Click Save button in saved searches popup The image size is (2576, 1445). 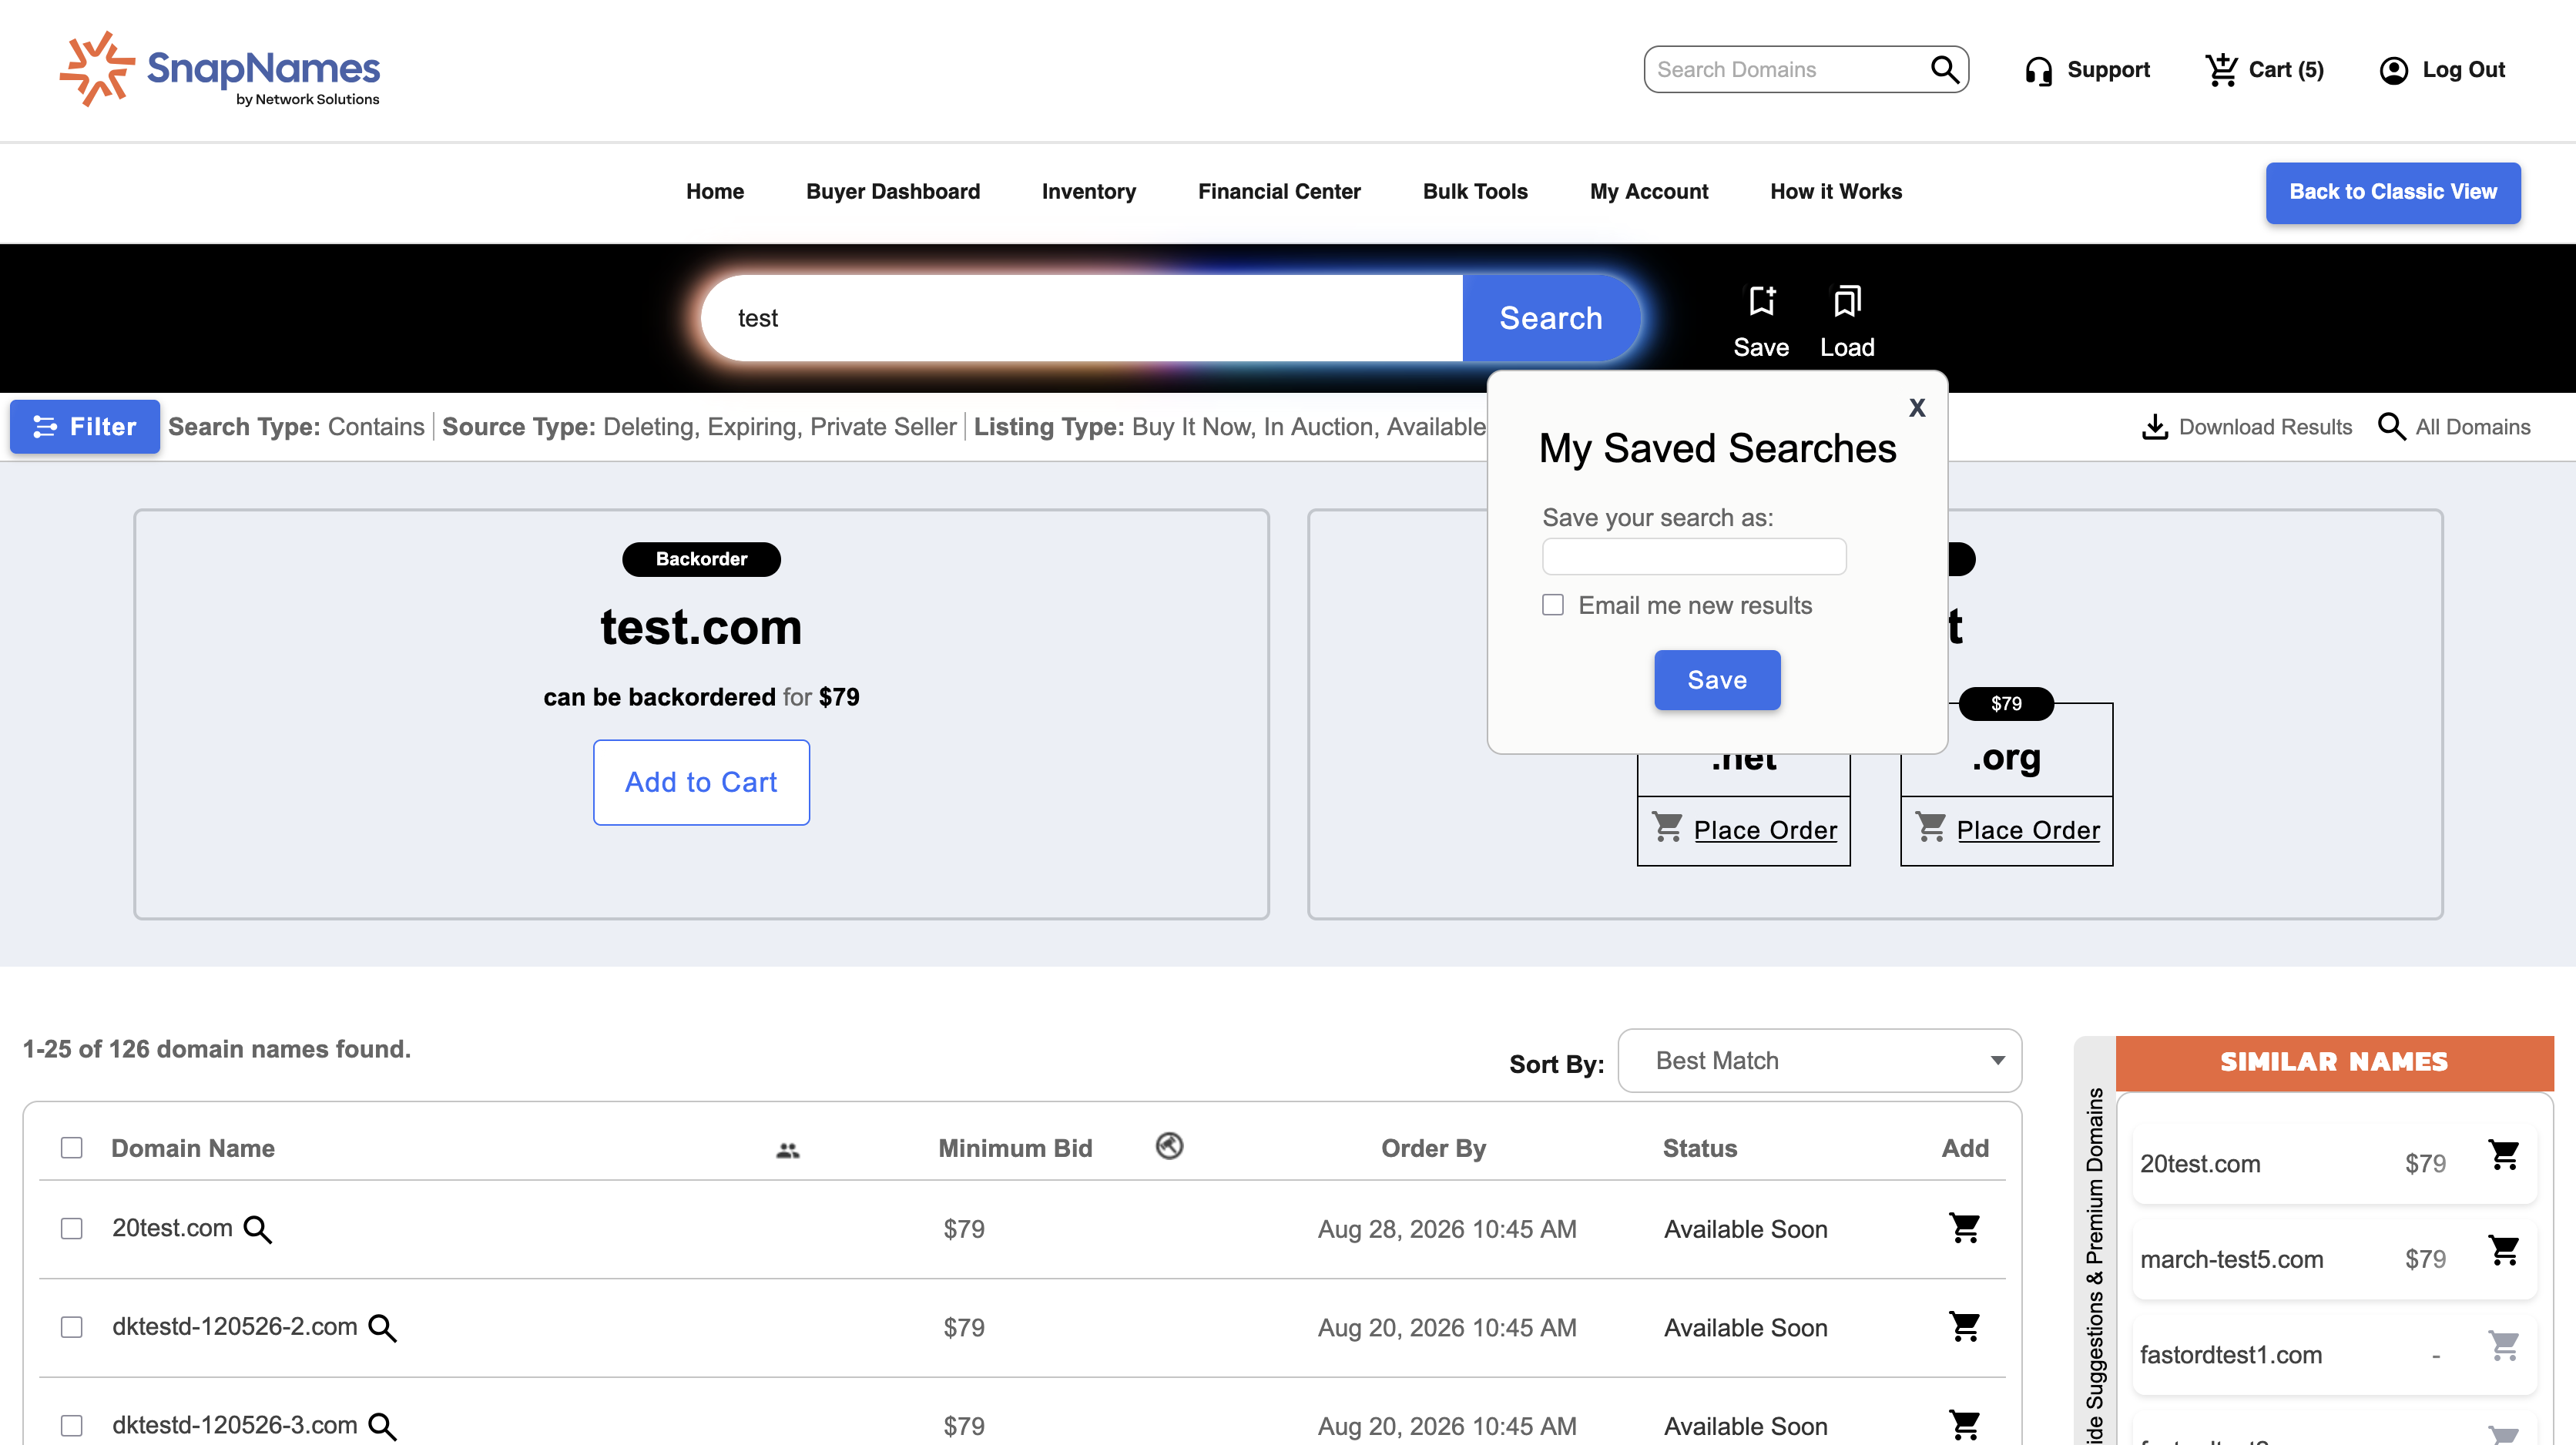[1717, 680]
